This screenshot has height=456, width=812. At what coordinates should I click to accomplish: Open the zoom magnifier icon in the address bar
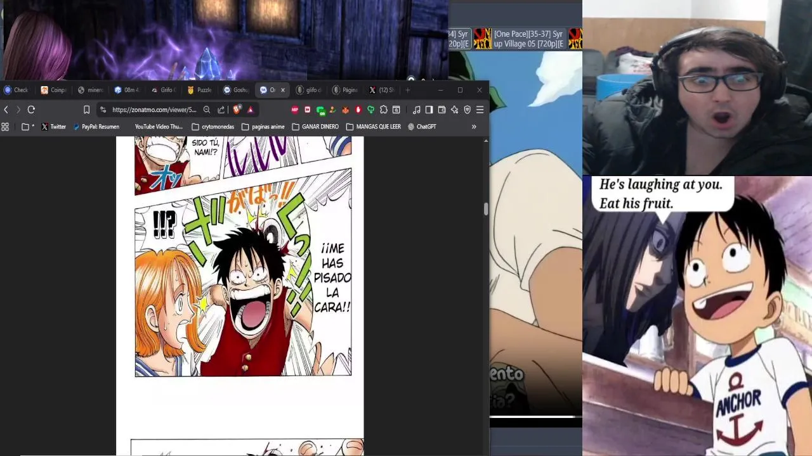207,110
